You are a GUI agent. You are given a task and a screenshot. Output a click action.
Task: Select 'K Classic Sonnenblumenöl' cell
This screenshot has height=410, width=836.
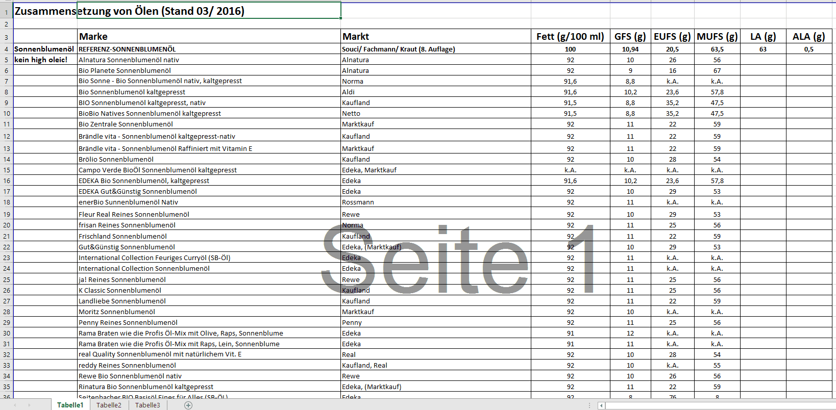(209, 290)
